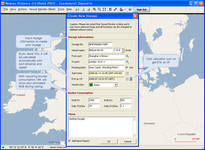Zoom out on the map
This screenshot has width=205, height=150.
pos(99,9)
